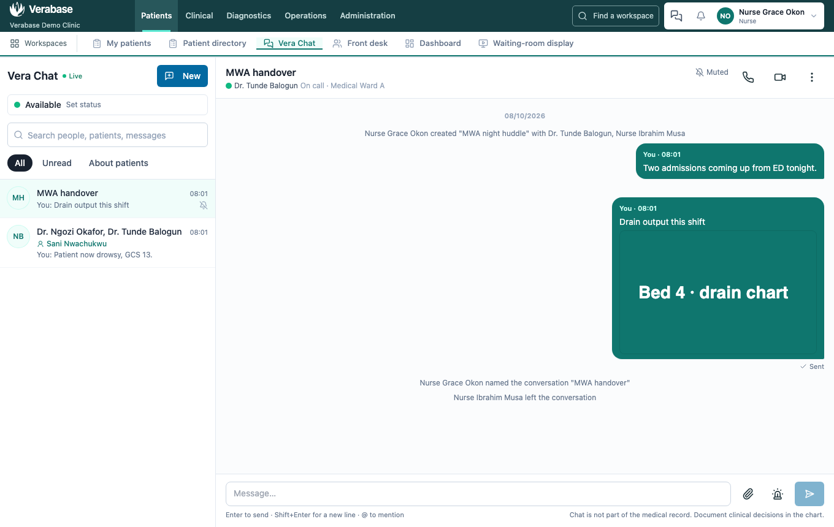Click the Message input field
Viewport: 834px width, 527px height.
tap(478, 494)
